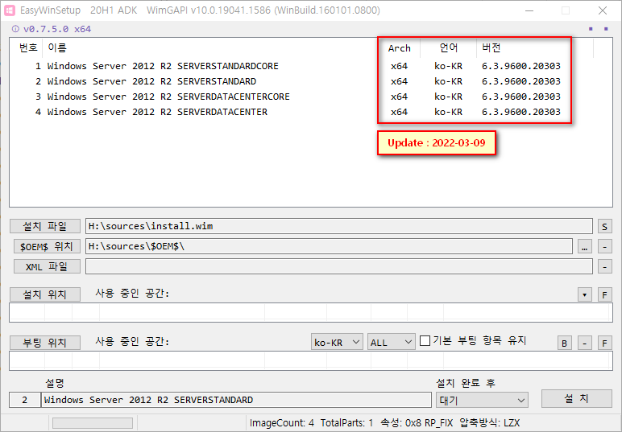Image resolution: width=622 pixels, height=432 pixels.
Task: Click the F button for install location
Action: pos(604,294)
